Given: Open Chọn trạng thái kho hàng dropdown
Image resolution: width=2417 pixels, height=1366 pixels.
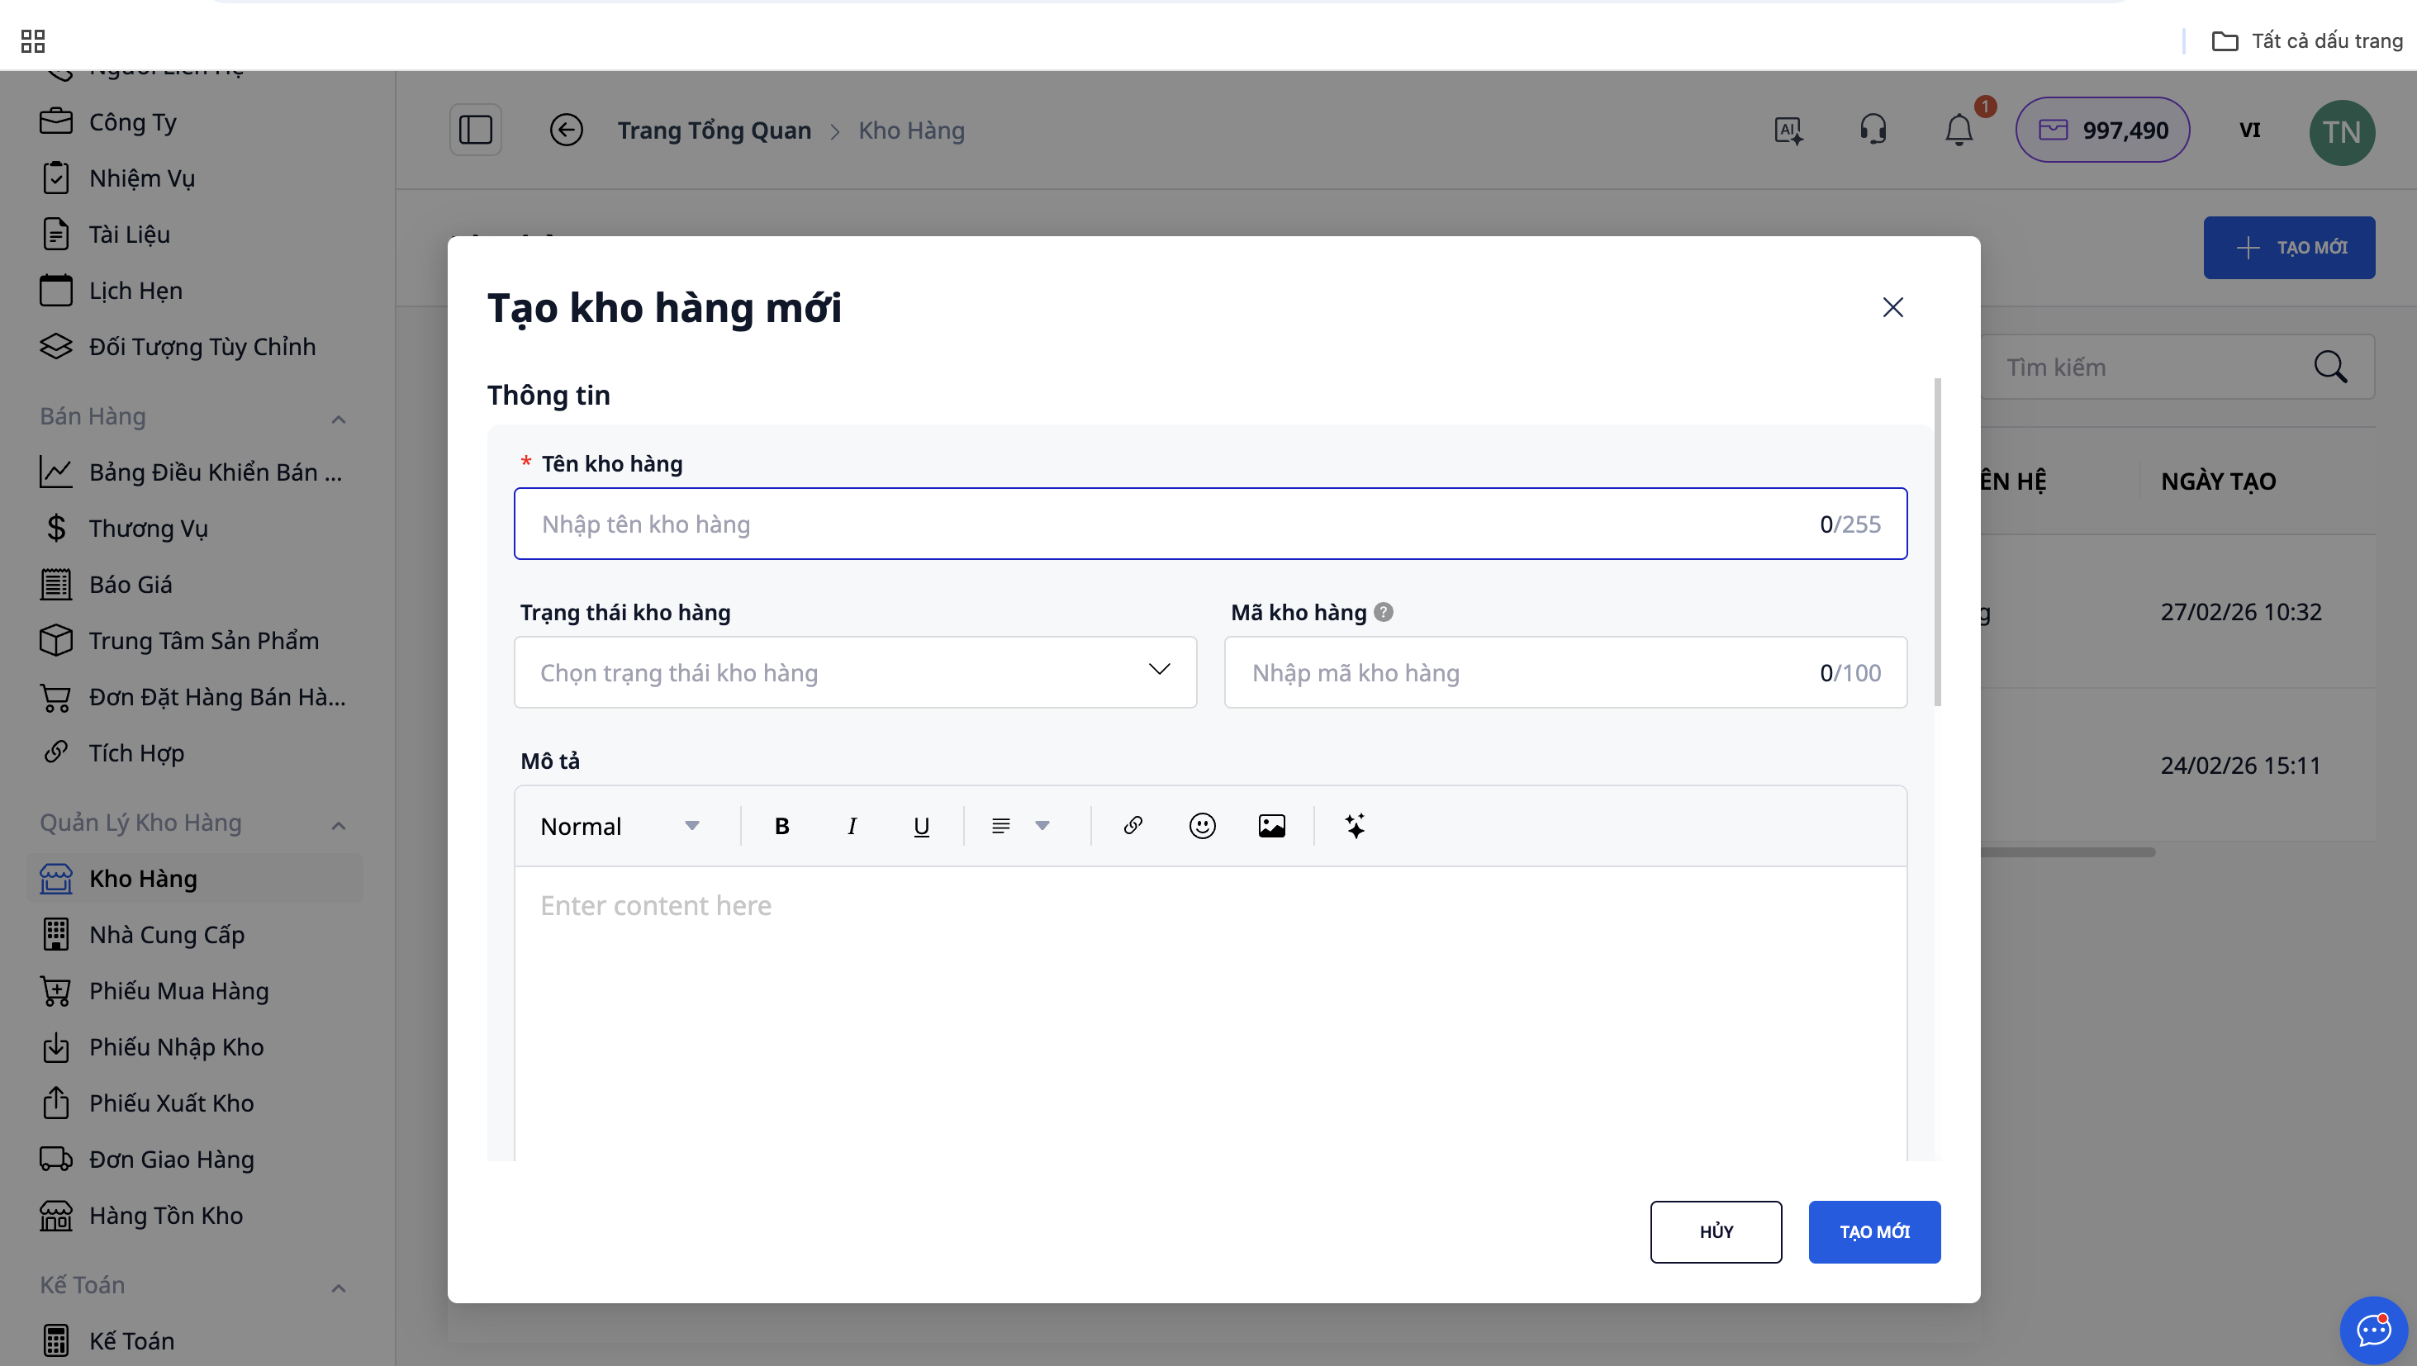Looking at the screenshot, I should coord(855,671).
